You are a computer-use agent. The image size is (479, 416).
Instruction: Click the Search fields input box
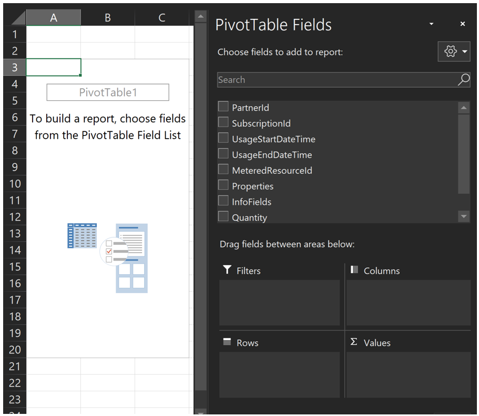337,80
